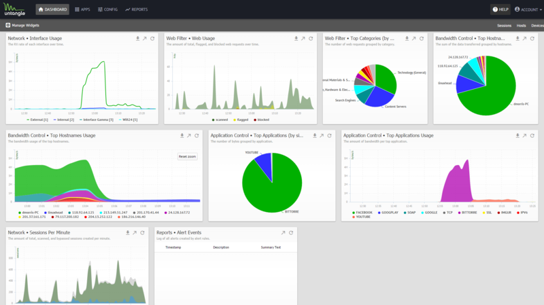Click the Reset zoom button

coord(187,156)
